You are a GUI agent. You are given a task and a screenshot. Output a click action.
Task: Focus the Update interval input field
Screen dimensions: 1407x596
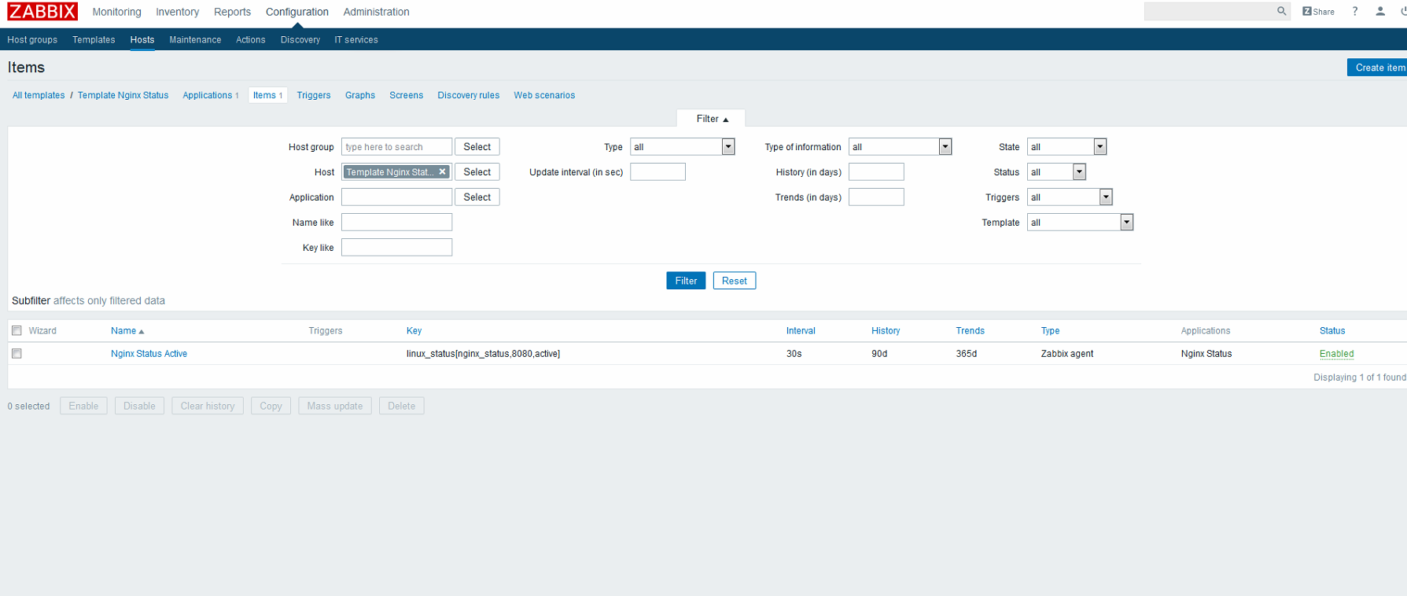pyautogui.click(x=657, y=172)
